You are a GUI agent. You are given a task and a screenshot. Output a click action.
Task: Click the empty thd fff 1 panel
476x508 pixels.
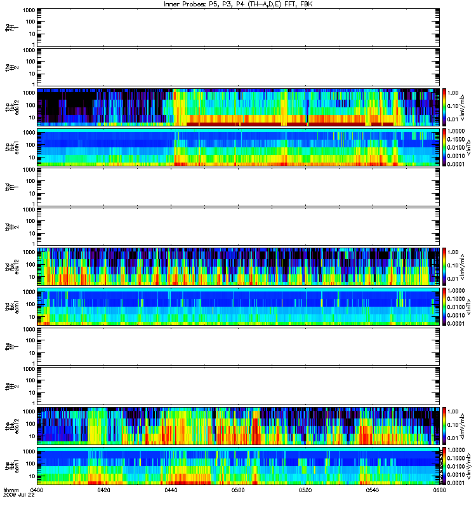pyautogui.click(x=239, y=187)
